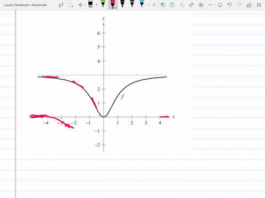This screenshot has width=265, height=198.
Task: Select the Eraser tool
Action: 90,4
